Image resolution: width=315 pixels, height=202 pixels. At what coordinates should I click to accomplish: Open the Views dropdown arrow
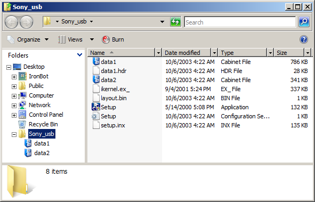pos(92,39)
